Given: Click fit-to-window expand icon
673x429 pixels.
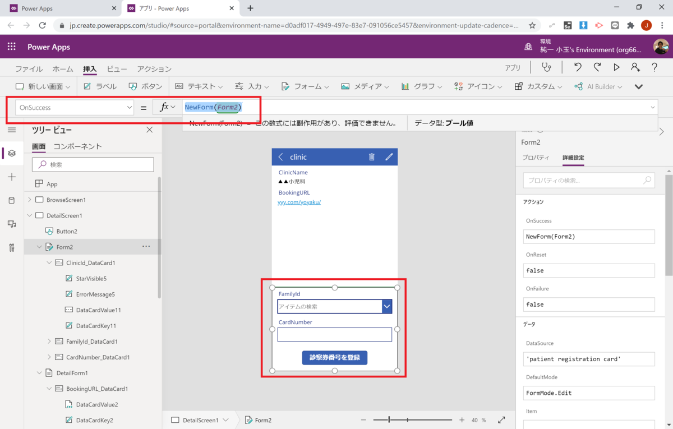Looking at the screenshot, I should coord(501,420).
